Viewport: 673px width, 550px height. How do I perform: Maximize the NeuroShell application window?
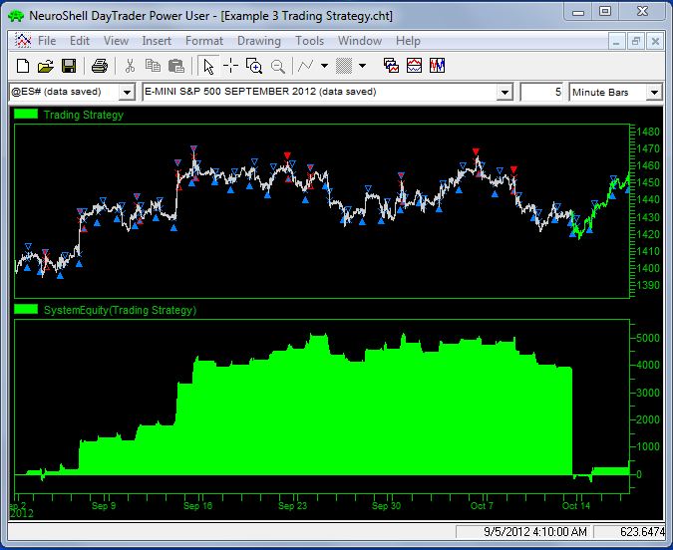click(x=605, y=12)
